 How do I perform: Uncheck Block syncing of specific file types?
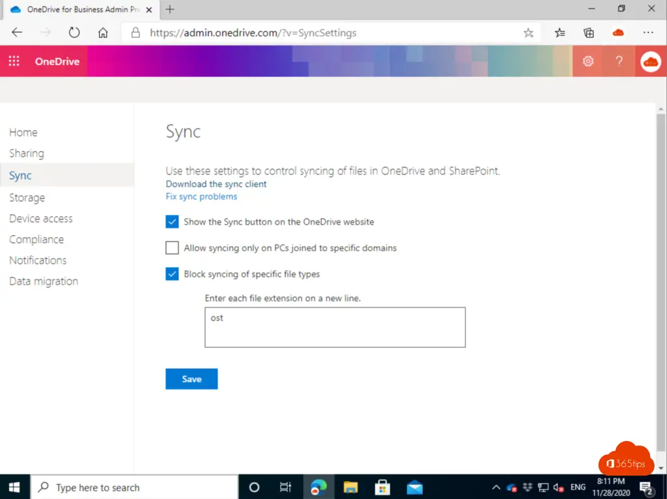pos(172,274)
